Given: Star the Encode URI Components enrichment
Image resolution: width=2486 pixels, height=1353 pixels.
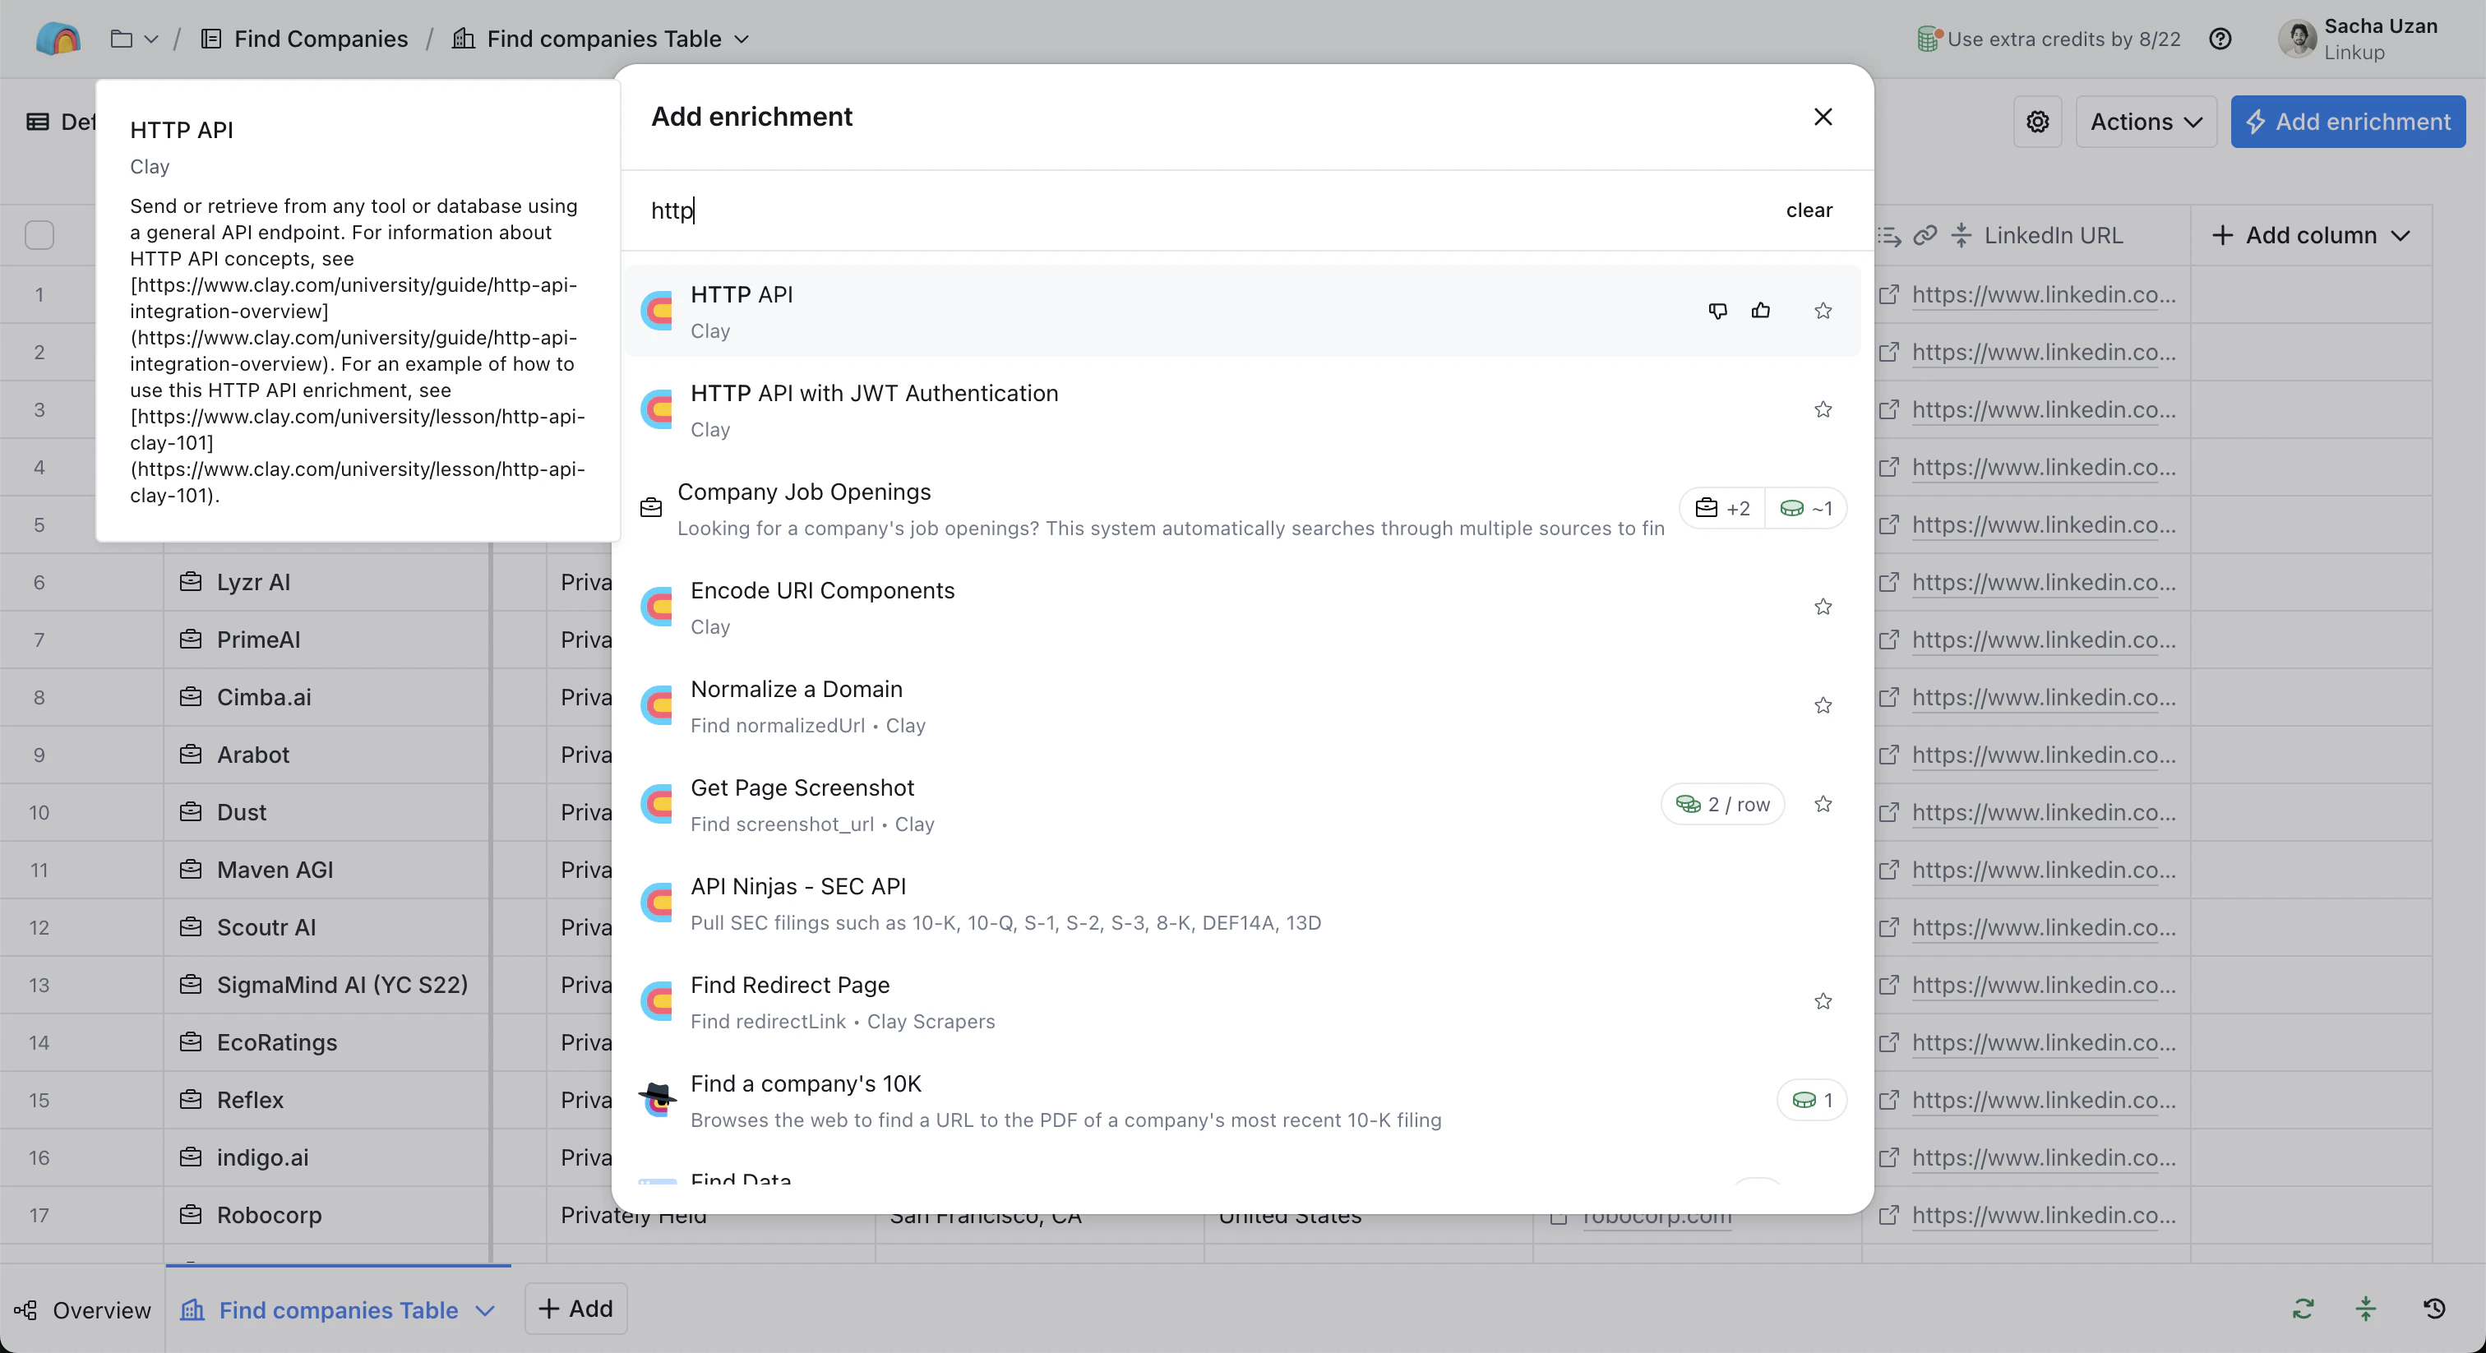Looking at the screenshot, I should pyautogui.click(x=1822, y=607).
